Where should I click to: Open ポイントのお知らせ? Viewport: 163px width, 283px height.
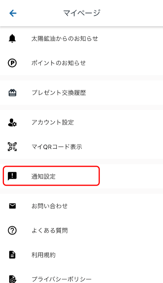(81, 63)
